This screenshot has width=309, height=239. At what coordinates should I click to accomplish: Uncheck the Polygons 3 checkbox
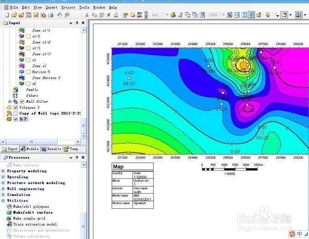[x=16, y=107]
